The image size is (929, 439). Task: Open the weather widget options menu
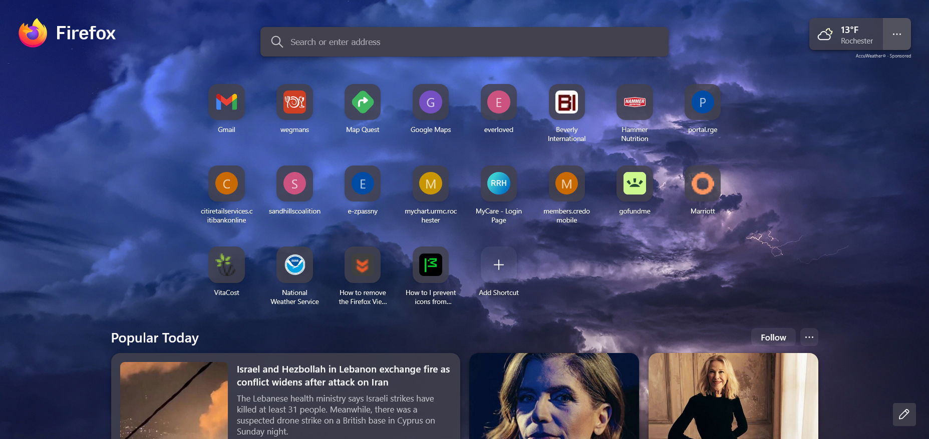click(x=897, y=34)
